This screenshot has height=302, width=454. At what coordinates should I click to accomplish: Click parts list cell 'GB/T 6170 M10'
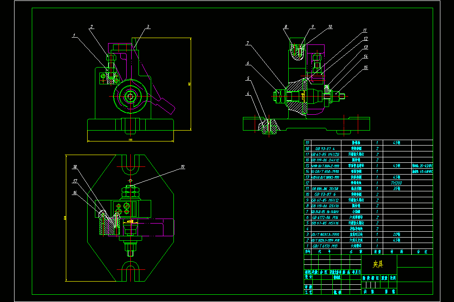coord(325,246)
